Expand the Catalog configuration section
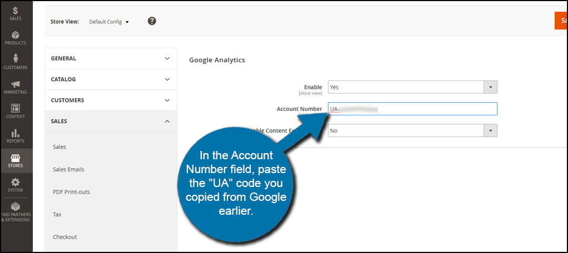This screenshot has height=253, width=568. tap(111, 79)
